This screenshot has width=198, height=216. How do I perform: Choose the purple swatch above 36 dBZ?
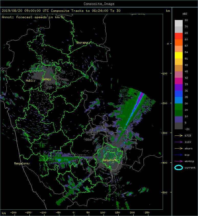click(x=179, y=87)
